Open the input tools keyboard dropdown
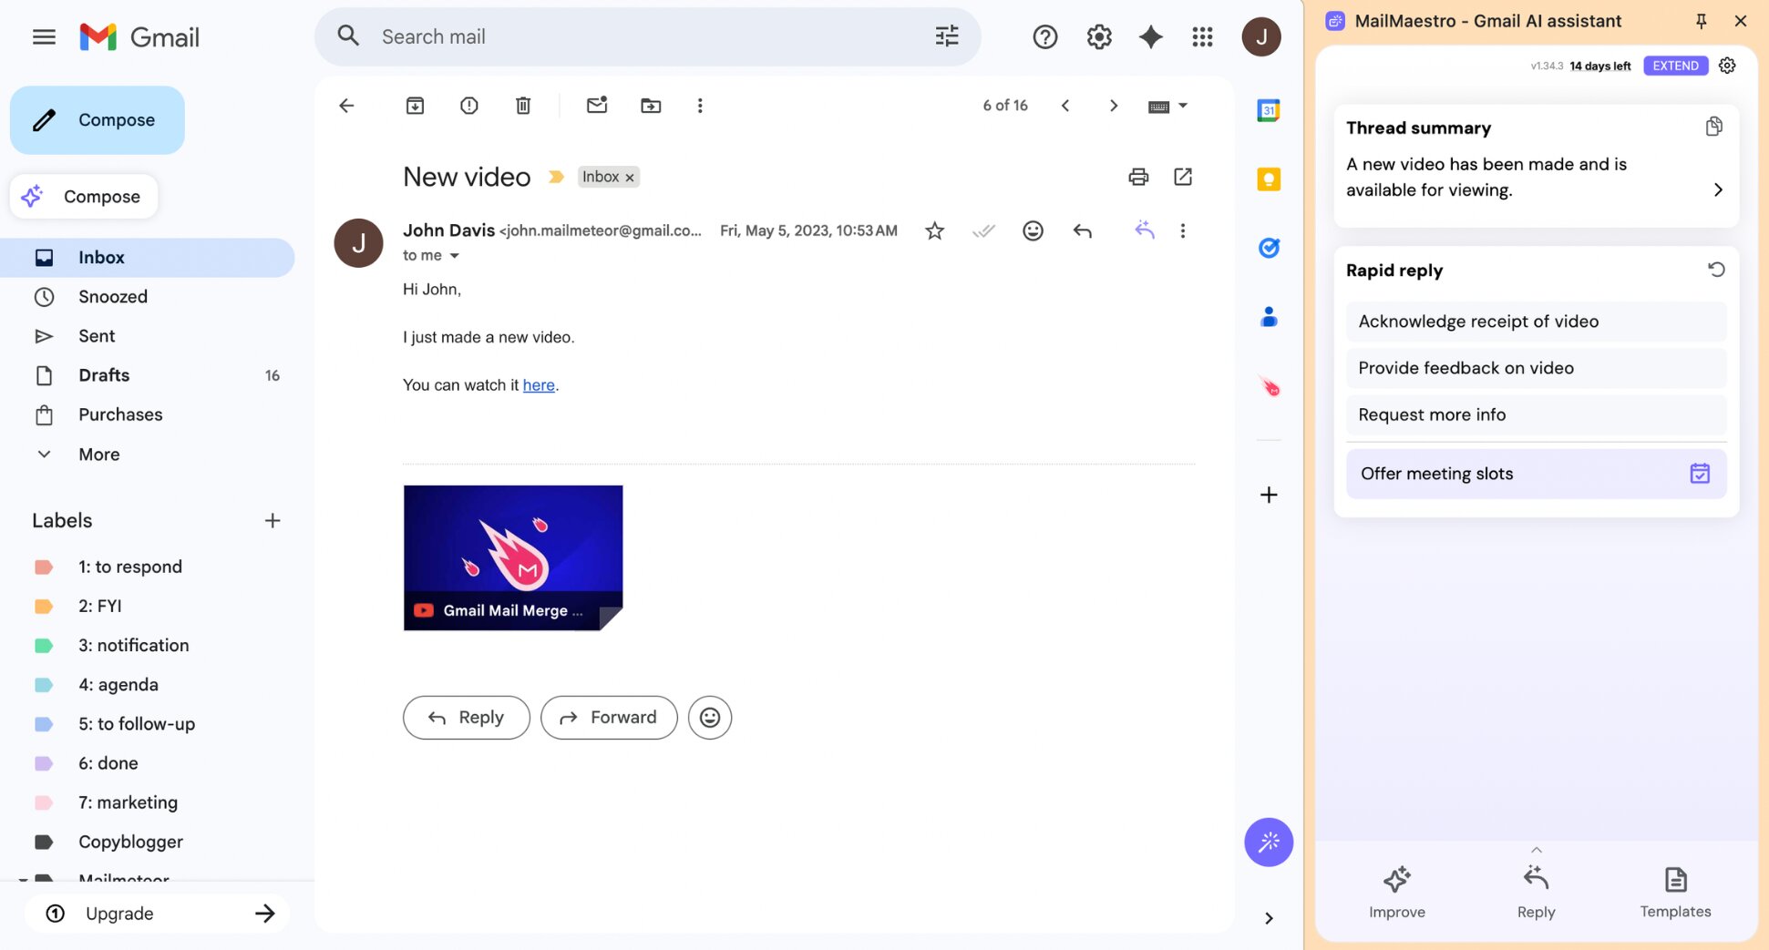 (x=1167, y=105)
